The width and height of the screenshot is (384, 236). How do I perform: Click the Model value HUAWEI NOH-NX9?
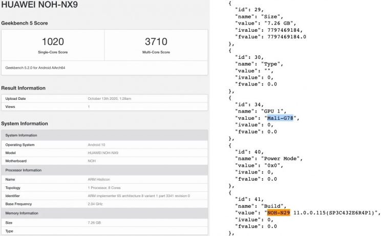point(104,153)
